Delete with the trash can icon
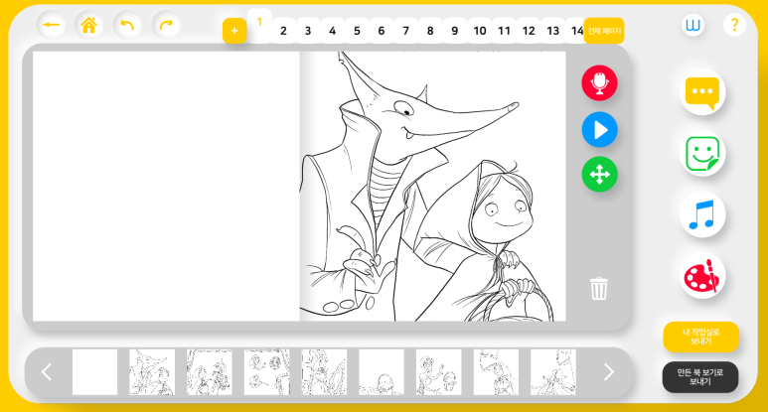 pos(598,288)
